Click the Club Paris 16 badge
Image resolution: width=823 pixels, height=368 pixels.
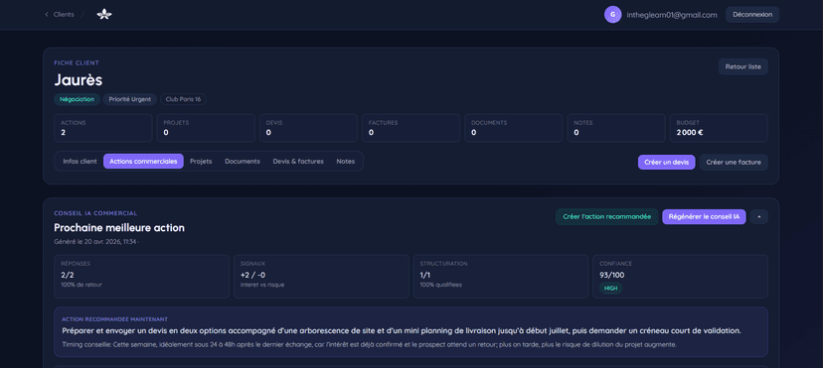point(183,99)
